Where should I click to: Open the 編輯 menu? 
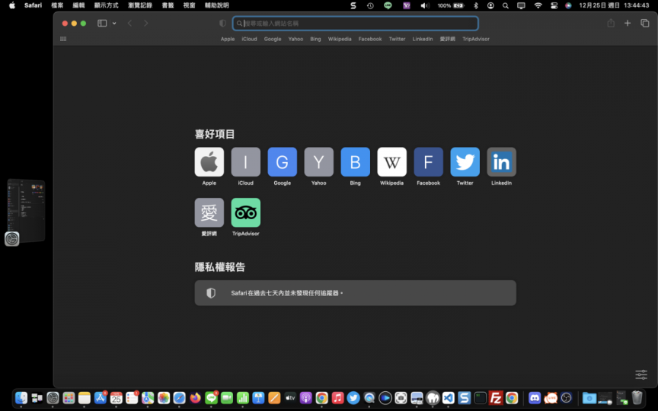coord(78,5)
